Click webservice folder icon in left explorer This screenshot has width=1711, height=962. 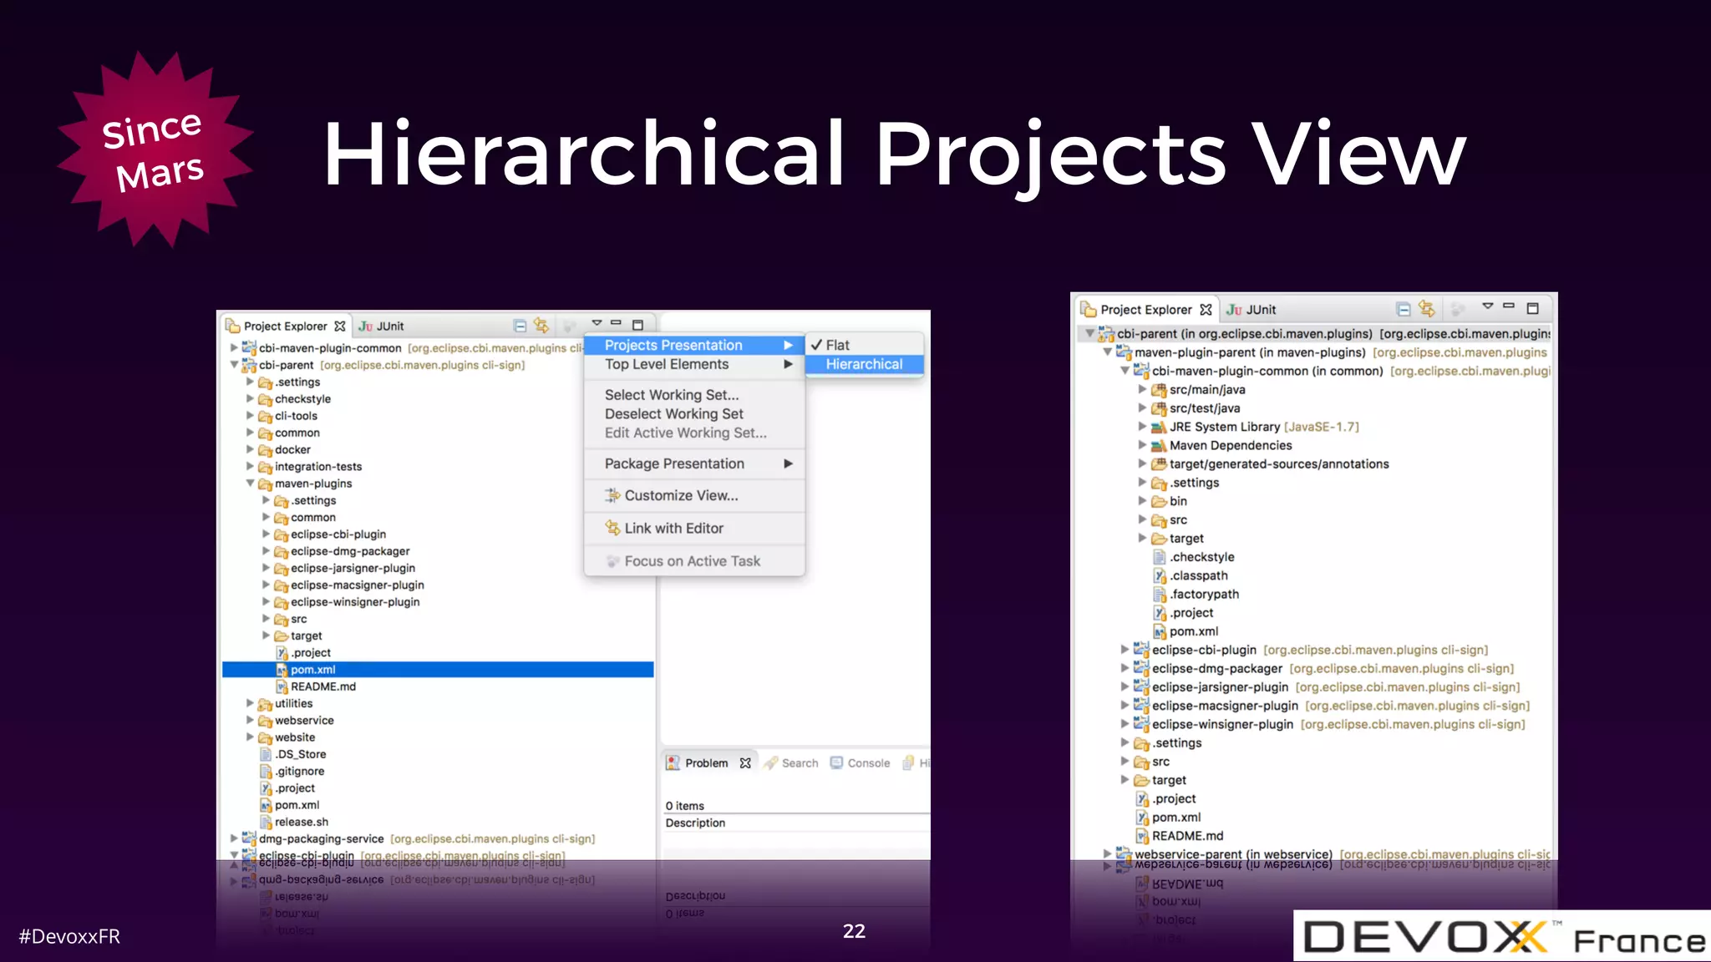pyautogui.click(x=266, y=721)
